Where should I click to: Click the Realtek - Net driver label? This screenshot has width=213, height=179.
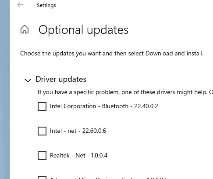pyautogui.click(x=67, y=155)
